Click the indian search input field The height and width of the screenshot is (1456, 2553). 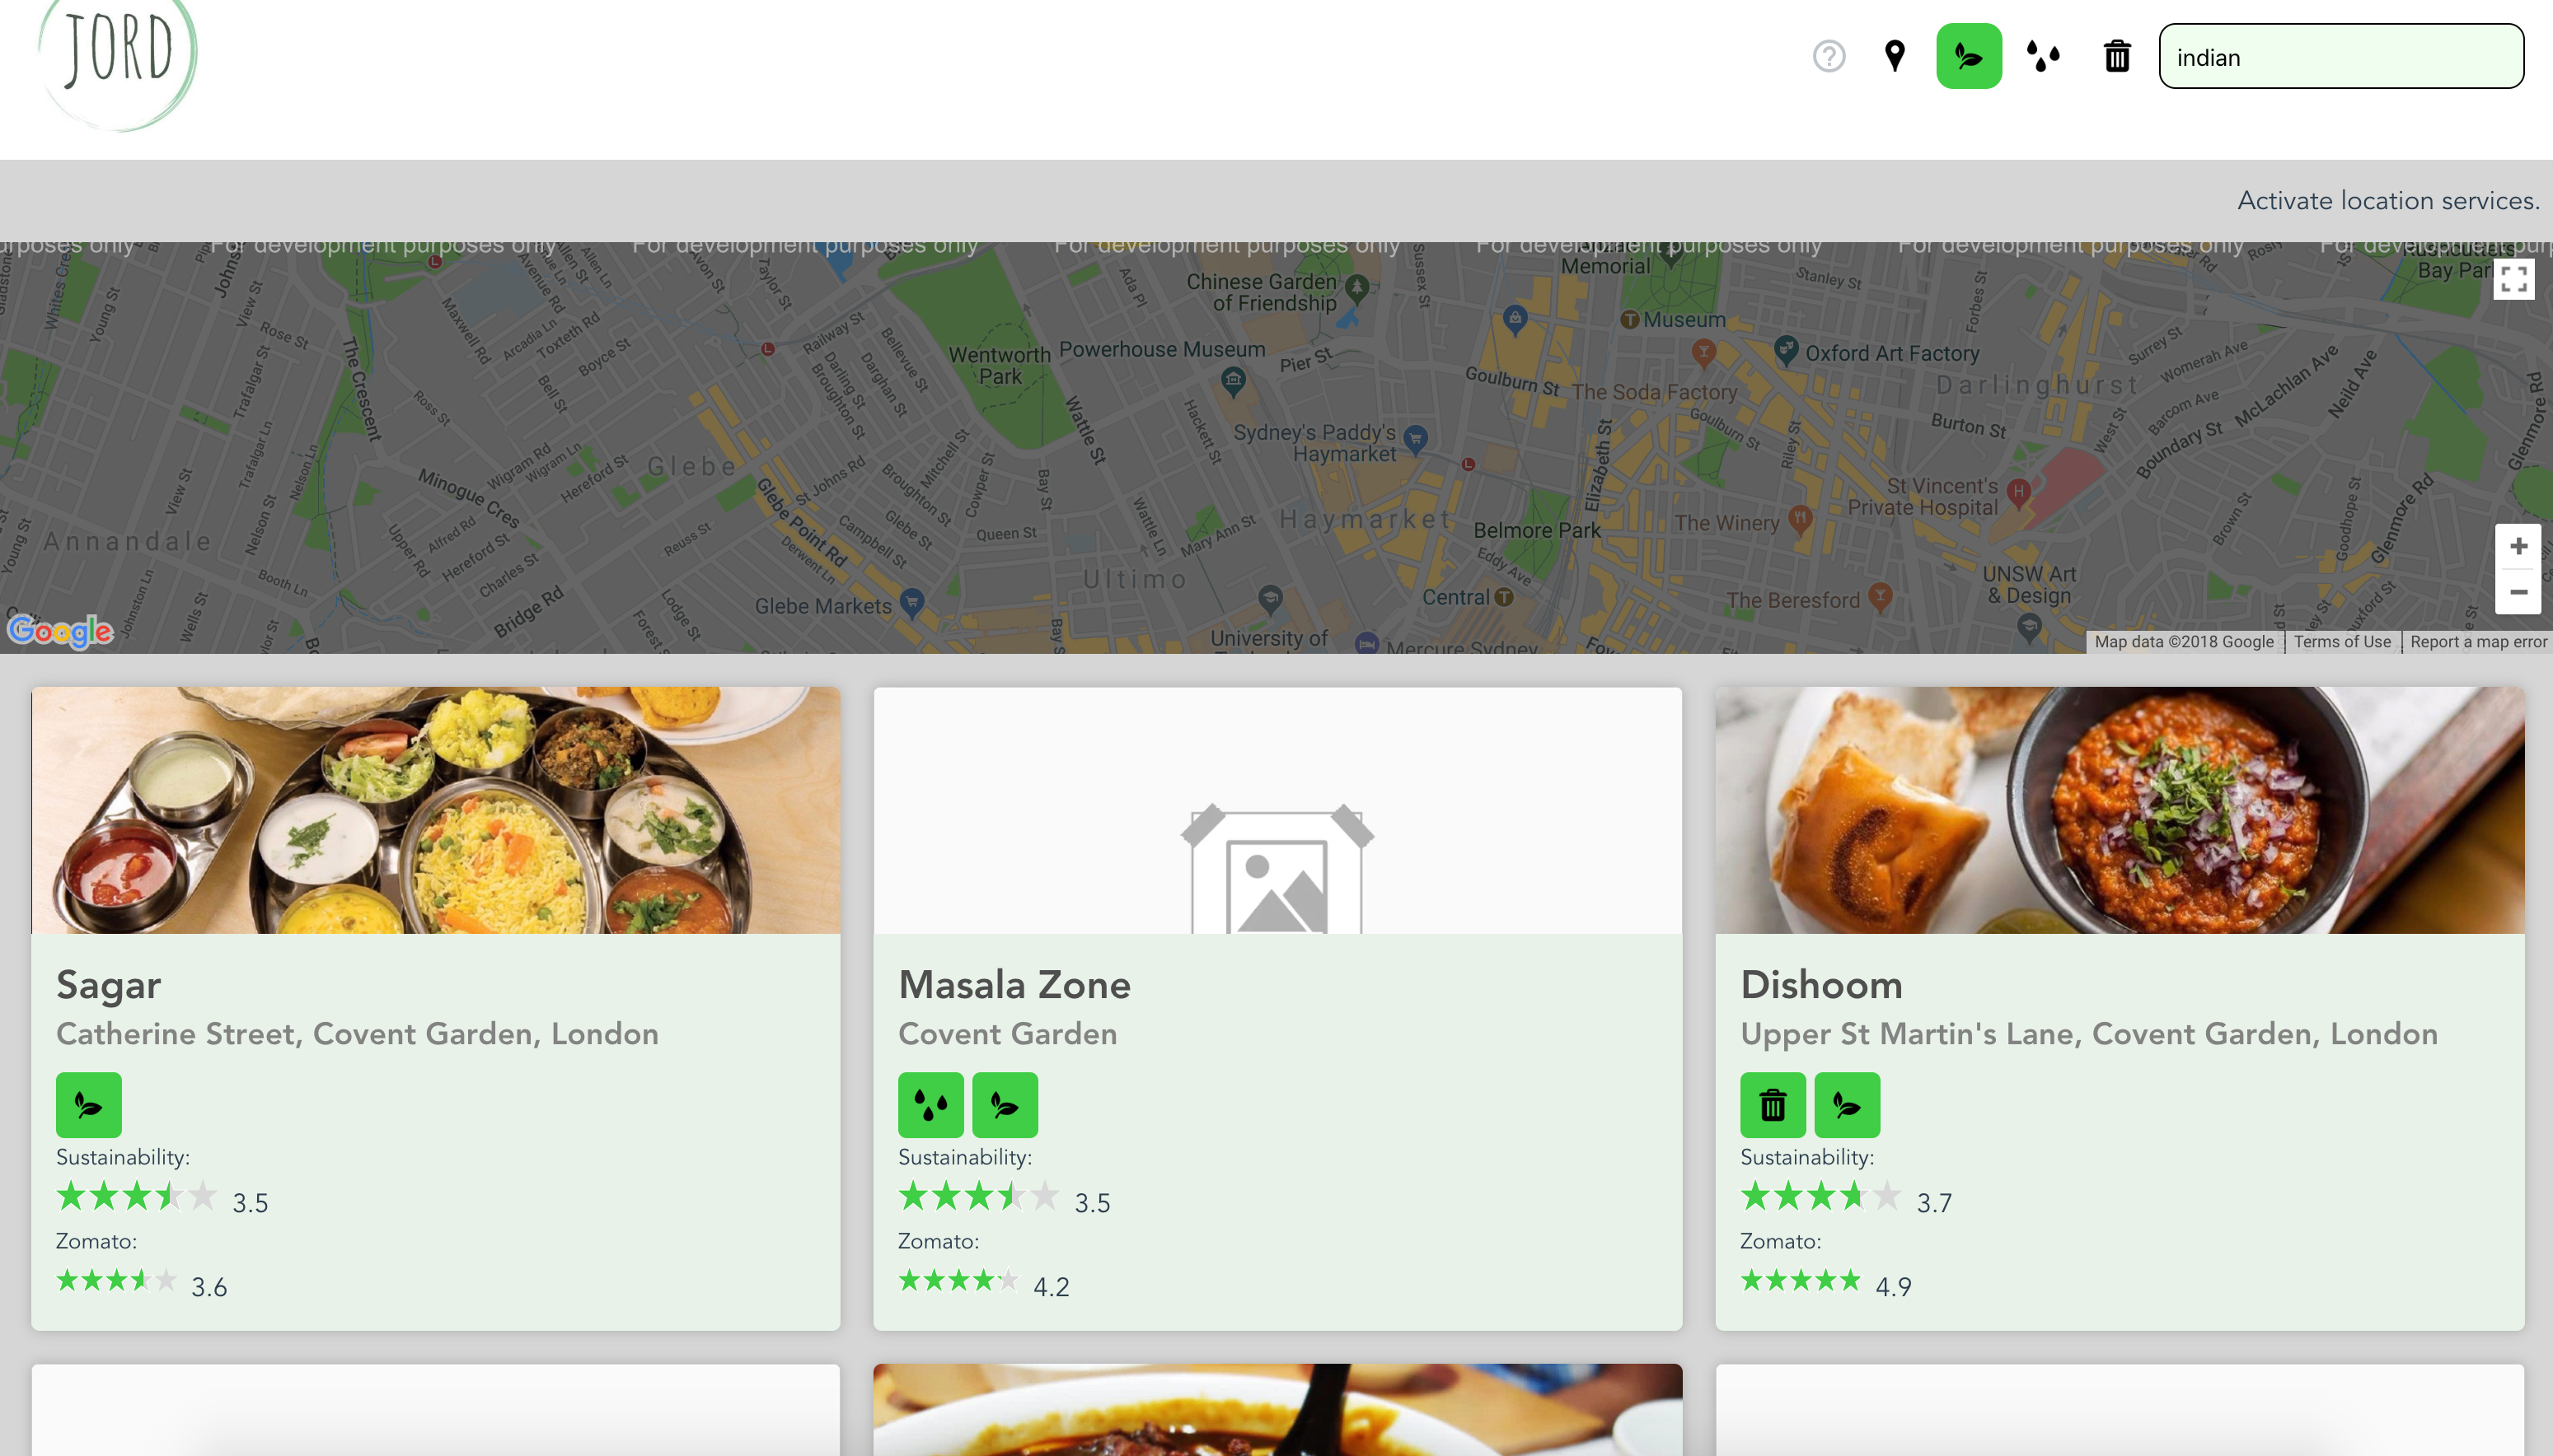2341,57
